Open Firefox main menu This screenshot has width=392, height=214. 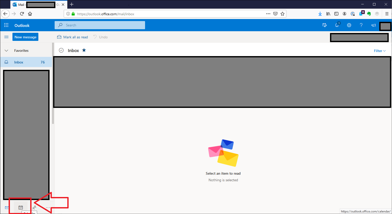tap(387, 14)
